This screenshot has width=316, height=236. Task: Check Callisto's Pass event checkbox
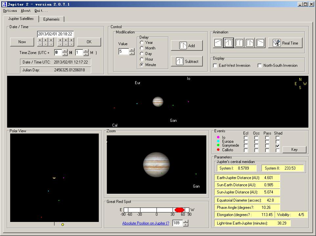[267, 150]
